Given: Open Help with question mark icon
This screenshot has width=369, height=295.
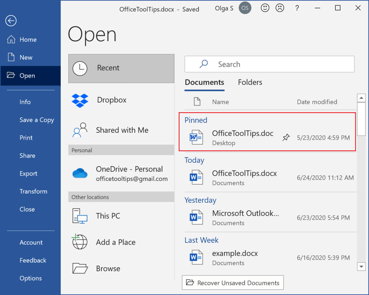Looking at the screenshot, I should pyautogui.click(x=297, y=8).
